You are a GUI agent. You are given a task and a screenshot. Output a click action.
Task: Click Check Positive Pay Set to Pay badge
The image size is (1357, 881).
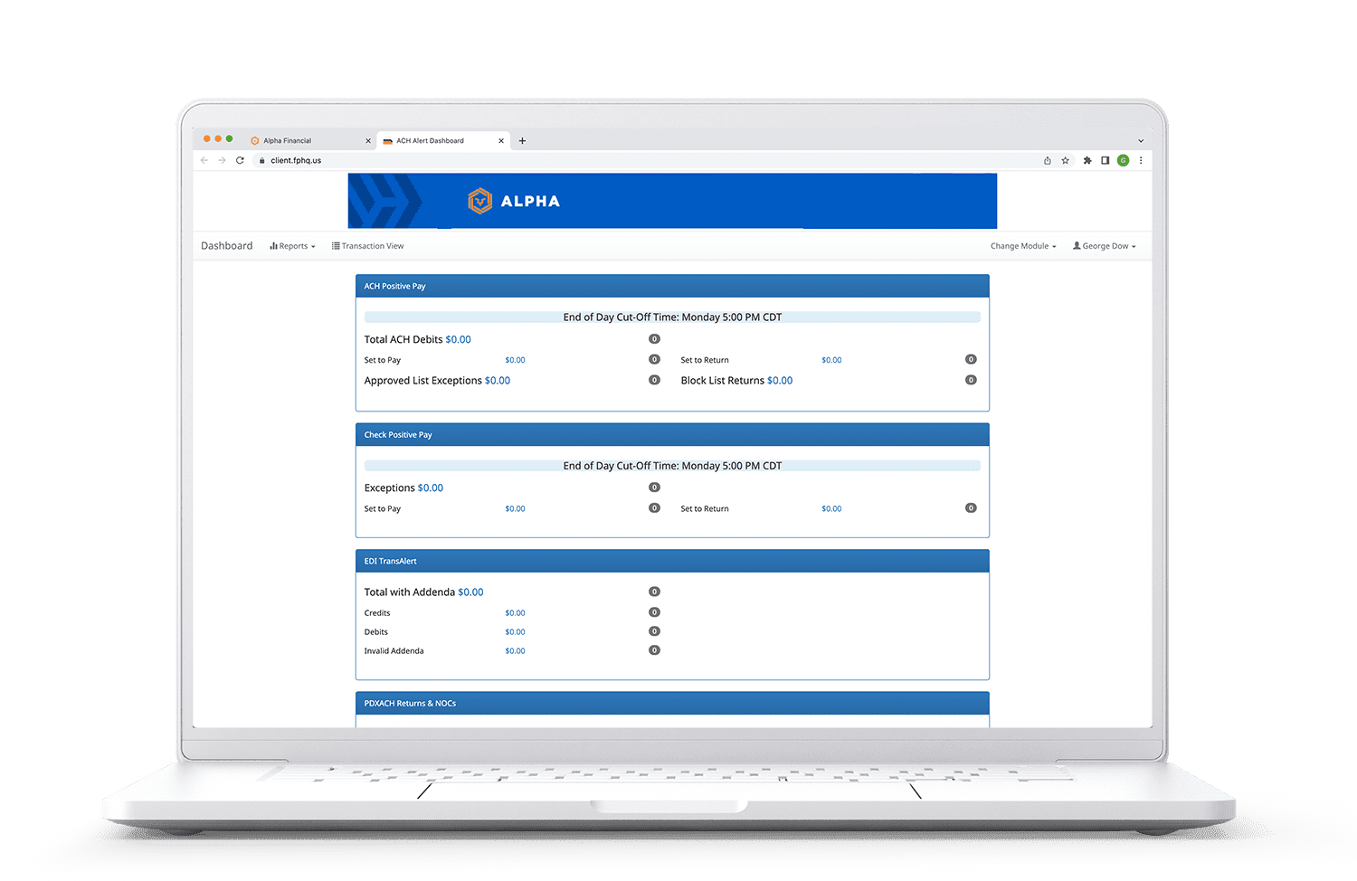point(654,507)
